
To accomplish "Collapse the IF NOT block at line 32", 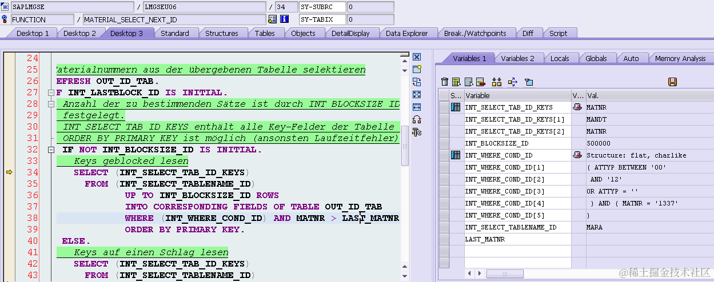I will click(x=51, y=150).
